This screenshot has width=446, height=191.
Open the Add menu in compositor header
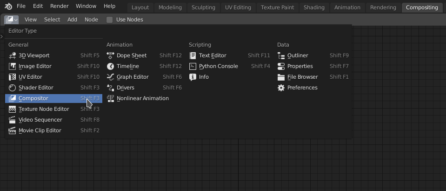point(72,20)
